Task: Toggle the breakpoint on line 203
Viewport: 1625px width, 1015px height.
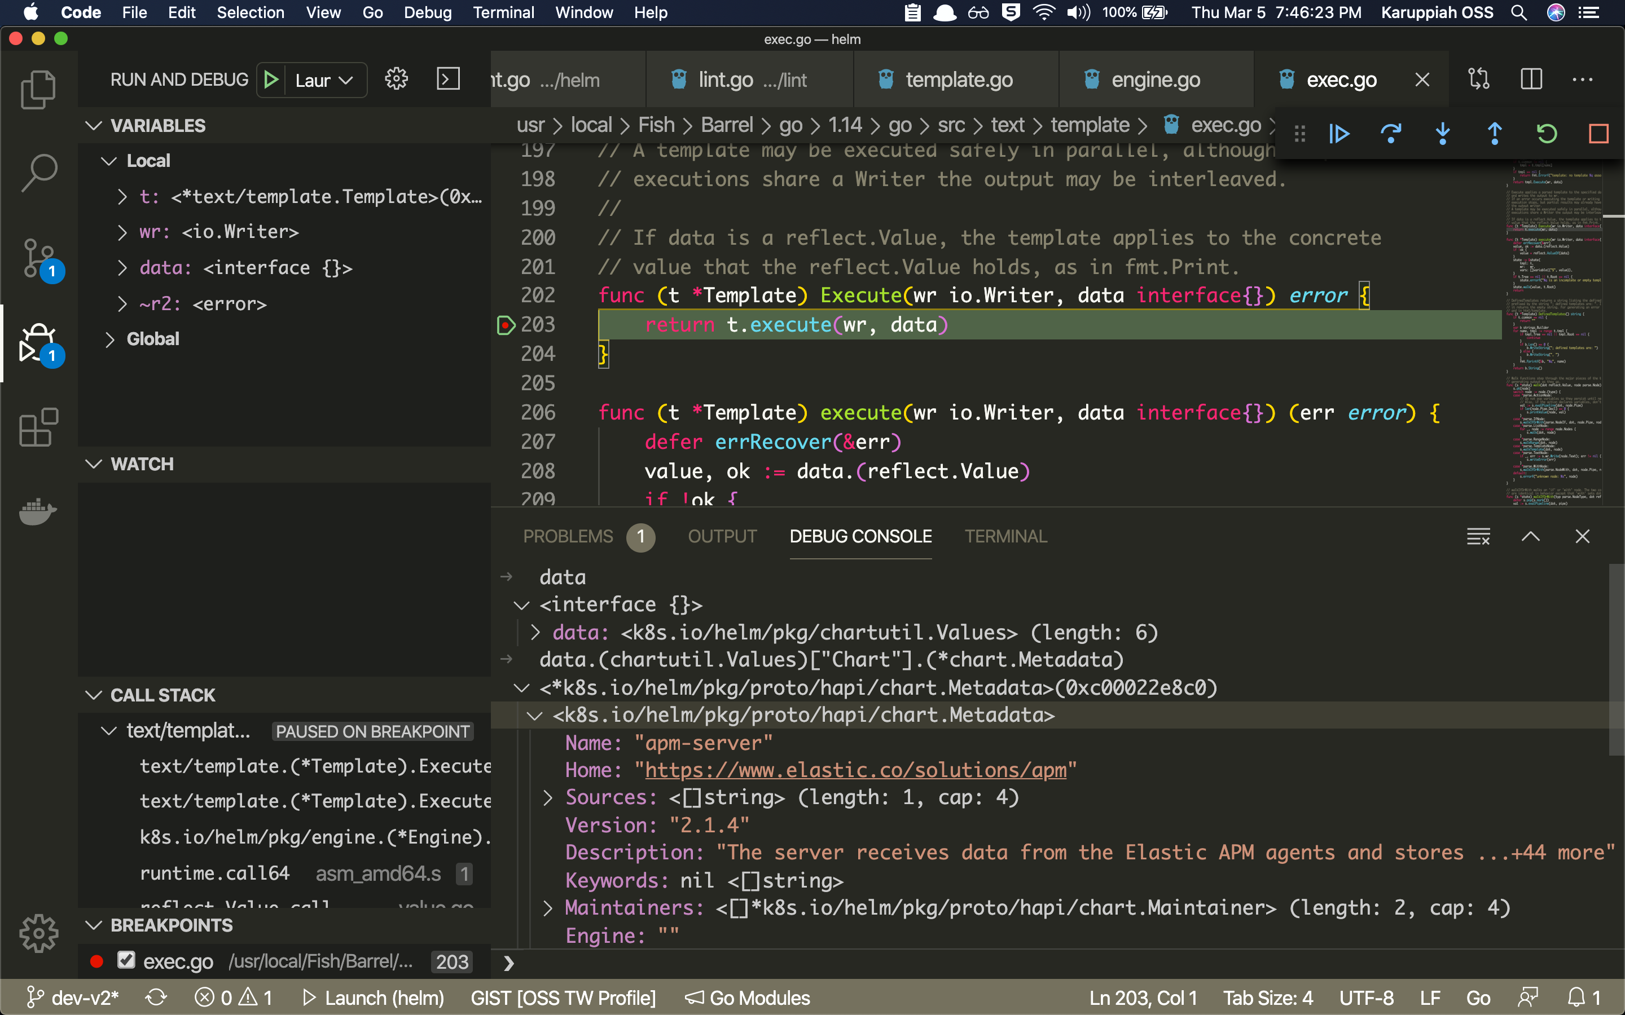Action: pos(505,325)
